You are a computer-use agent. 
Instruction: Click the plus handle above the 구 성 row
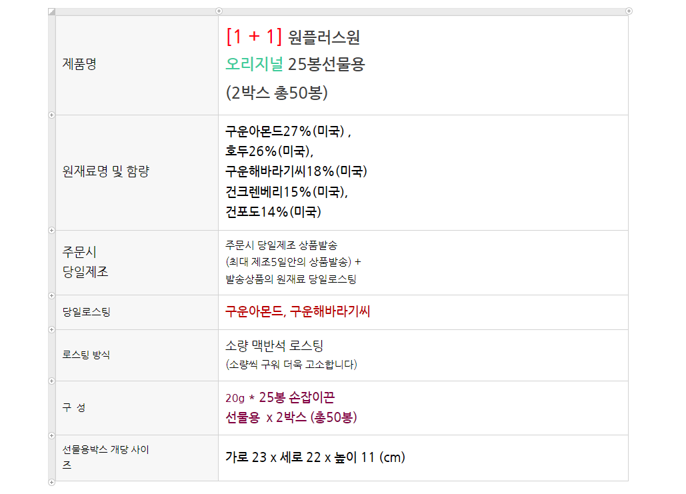51,381
